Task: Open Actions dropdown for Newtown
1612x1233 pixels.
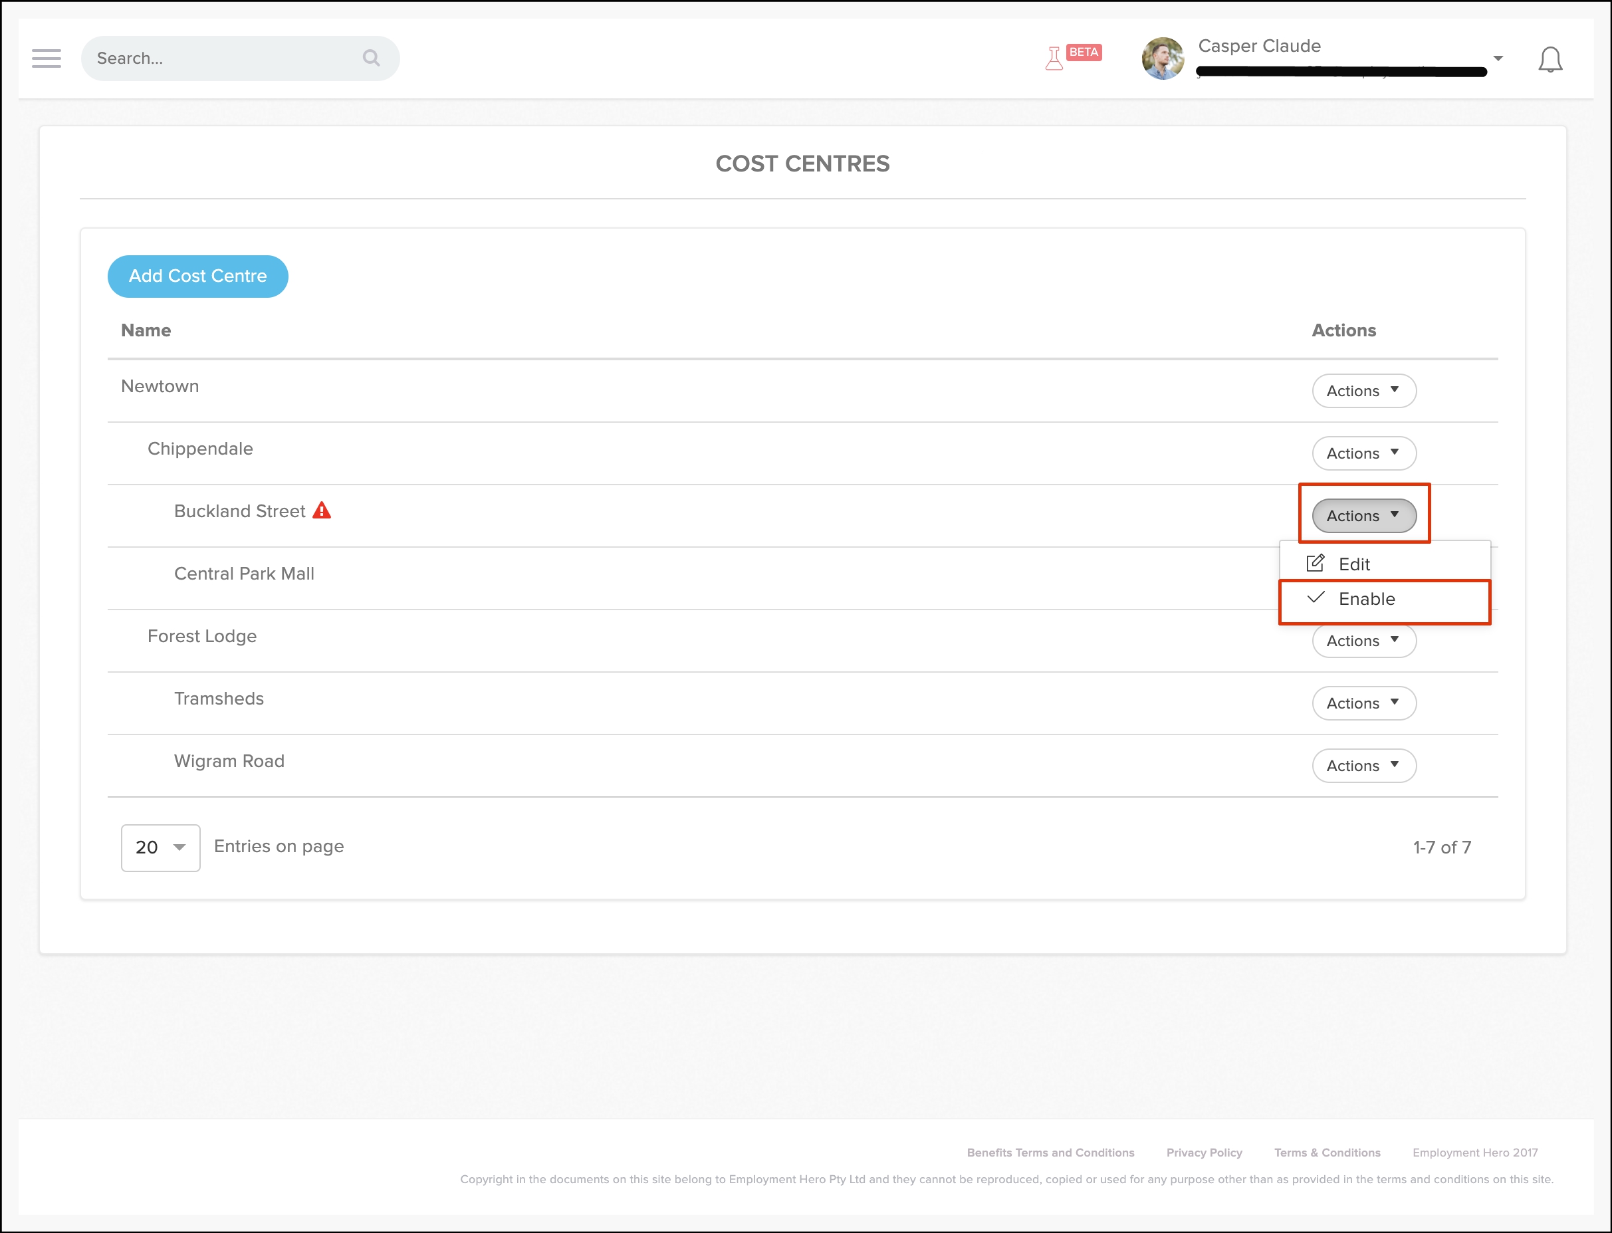Action: 1363,392
